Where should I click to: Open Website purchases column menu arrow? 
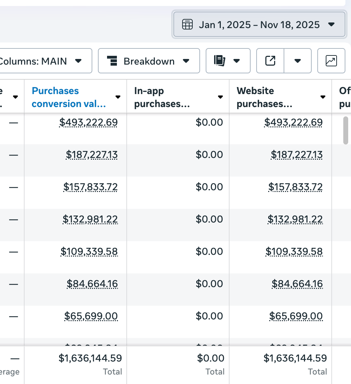(x=323, y=97)
